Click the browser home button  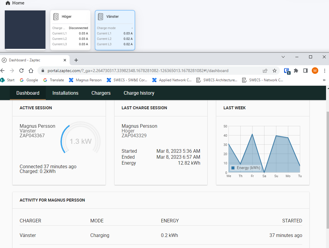pyautogui.click(x=31, y=71)
